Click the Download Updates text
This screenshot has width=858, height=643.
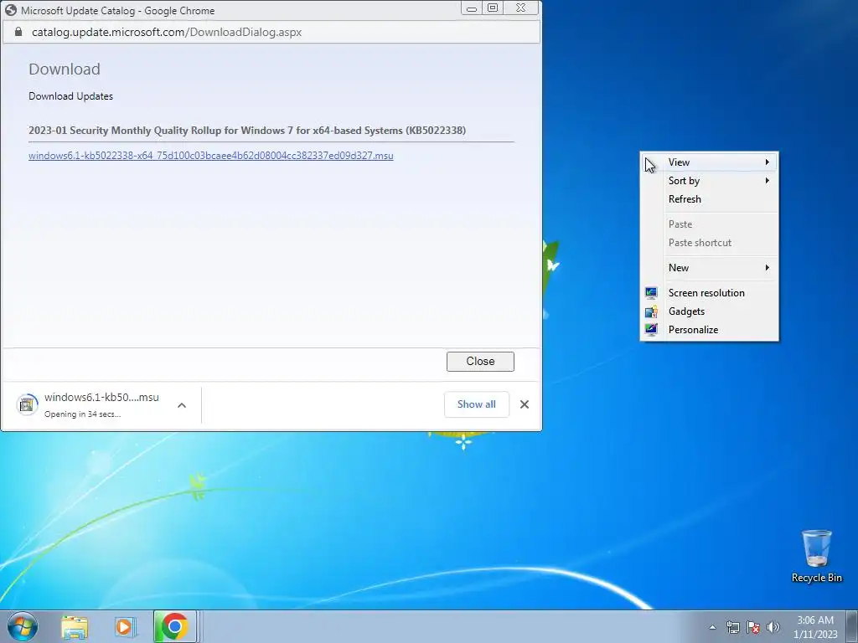70,96
